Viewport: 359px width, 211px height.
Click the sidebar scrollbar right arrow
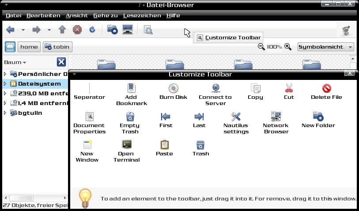coord(65,198)
